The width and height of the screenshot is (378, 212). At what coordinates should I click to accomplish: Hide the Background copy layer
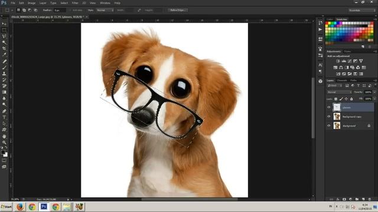pos(329,117)
